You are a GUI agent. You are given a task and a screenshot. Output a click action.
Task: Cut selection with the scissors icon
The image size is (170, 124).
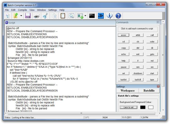[x=46, y=16]
